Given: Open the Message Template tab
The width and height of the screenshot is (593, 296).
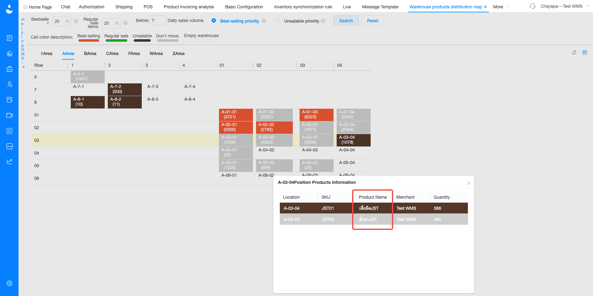Looking at the screenshot, I should click(380, 7).
